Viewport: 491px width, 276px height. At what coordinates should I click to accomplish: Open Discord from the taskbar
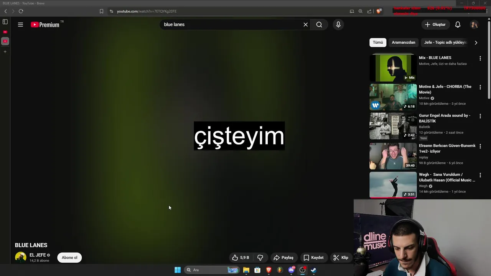tap(291, 270)
